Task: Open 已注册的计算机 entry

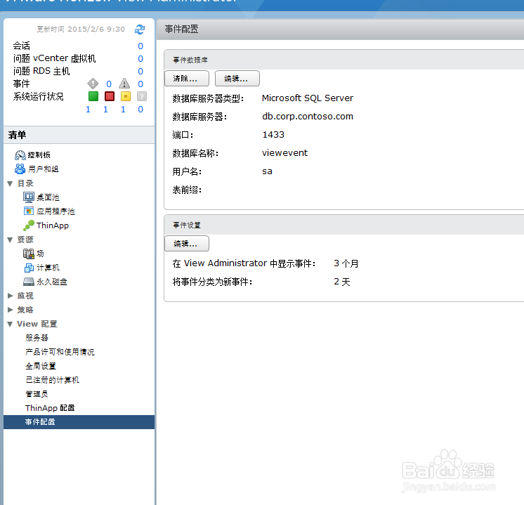Action: click(52, 380)
